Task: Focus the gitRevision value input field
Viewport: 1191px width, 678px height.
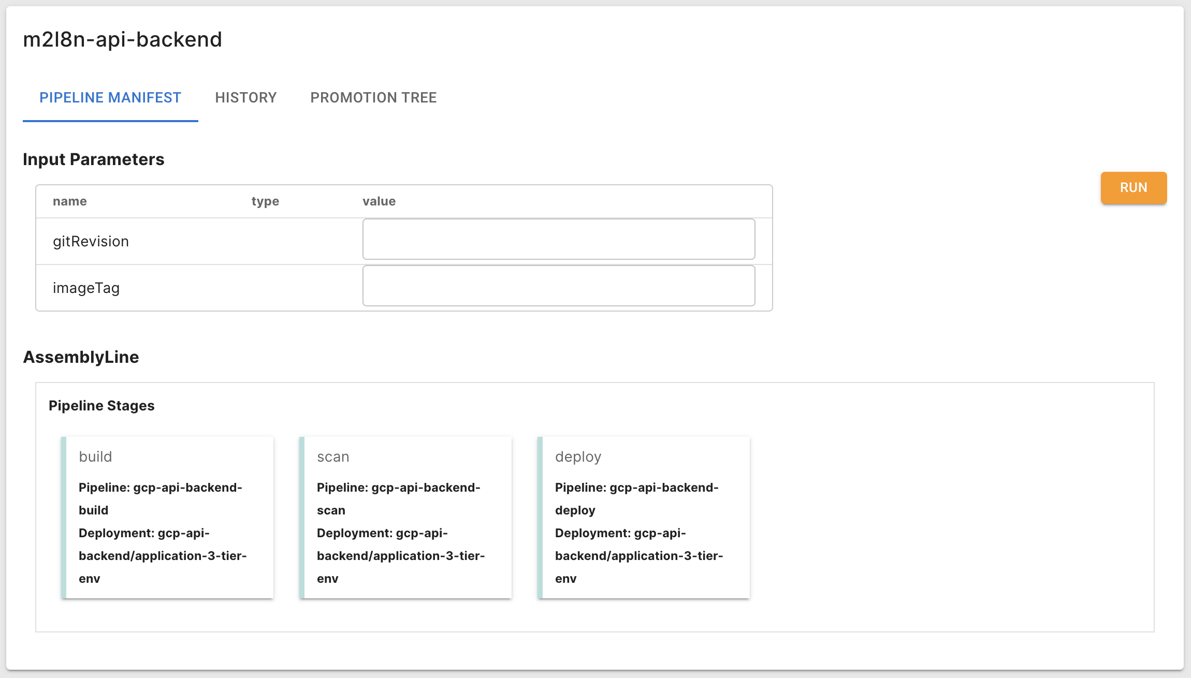Action: [558, 239]
